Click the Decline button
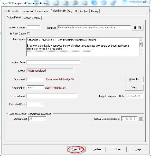151x156 pixels. (x=97, y=149)
